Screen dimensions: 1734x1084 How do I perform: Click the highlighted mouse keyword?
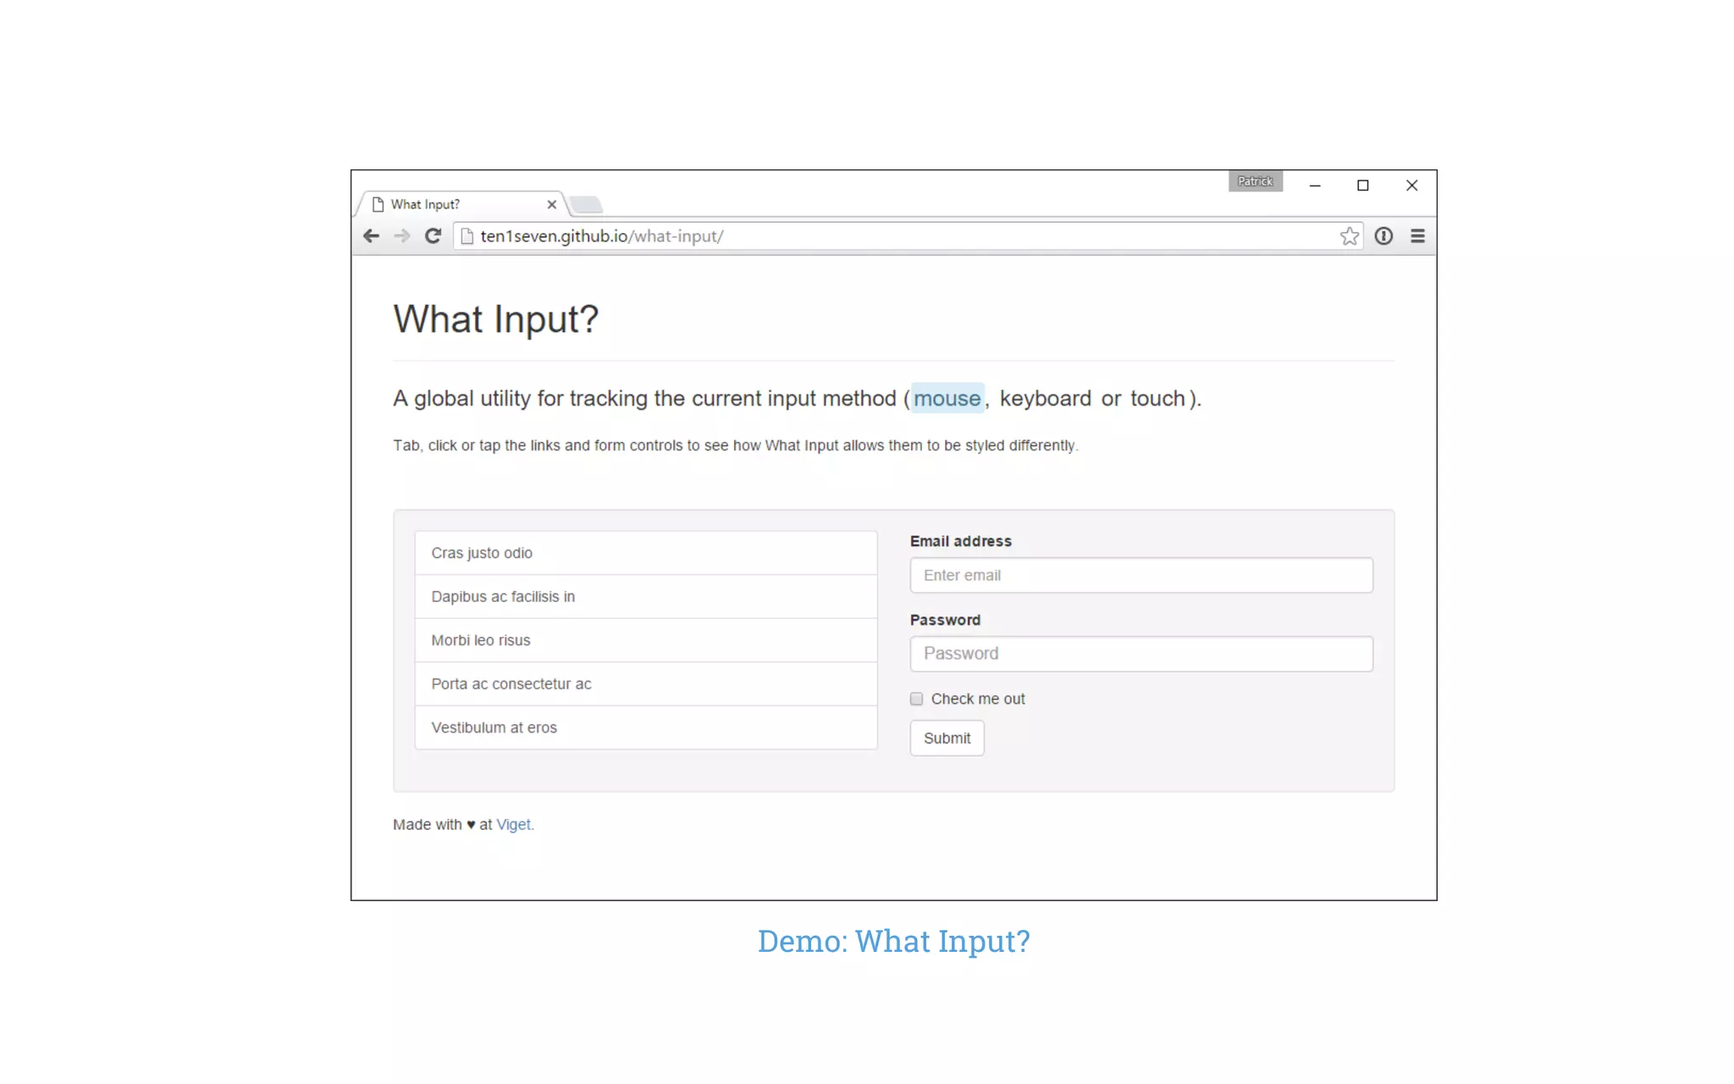pos(947,398)
